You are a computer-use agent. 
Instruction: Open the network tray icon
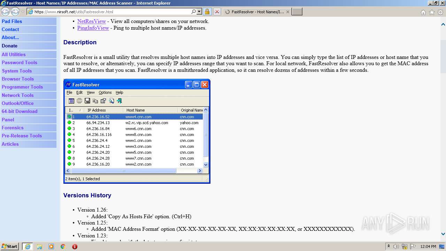[405, 246]
